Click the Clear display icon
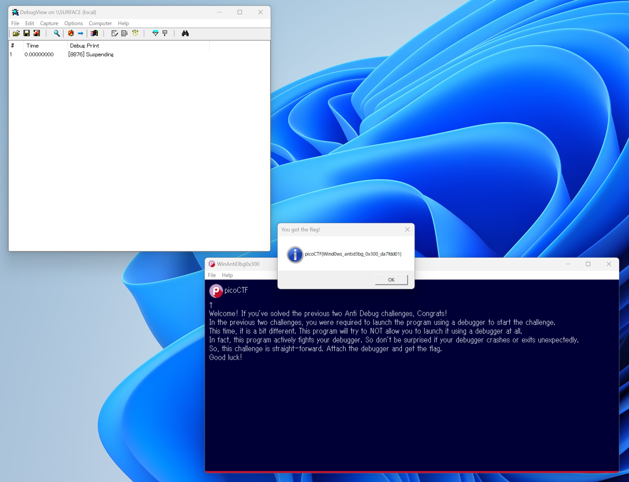 [x=114, y=33]
